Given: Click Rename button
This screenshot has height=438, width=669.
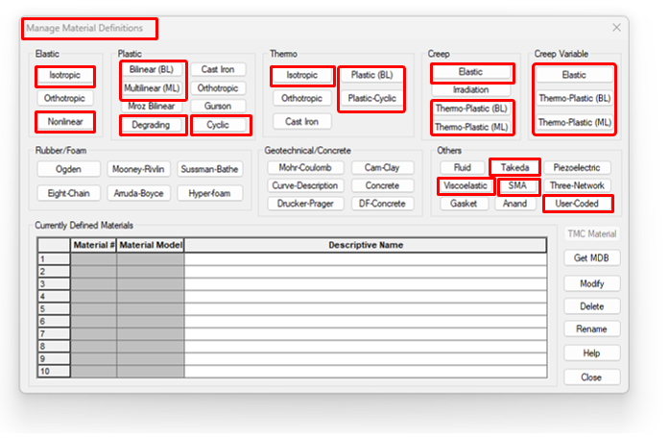Looking at the screenshot, I should coord(592,329).
